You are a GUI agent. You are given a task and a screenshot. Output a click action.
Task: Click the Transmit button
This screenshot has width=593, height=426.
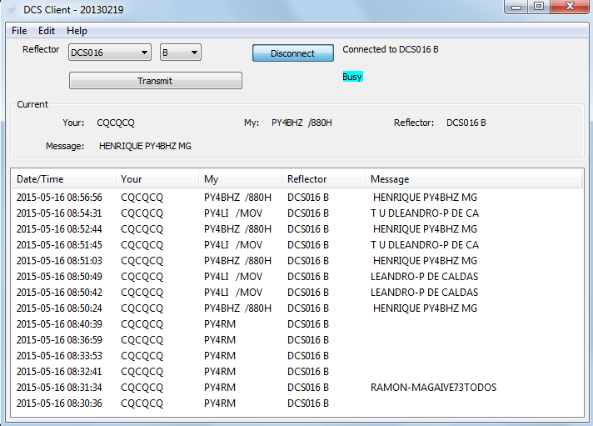[x=156, y=81]
